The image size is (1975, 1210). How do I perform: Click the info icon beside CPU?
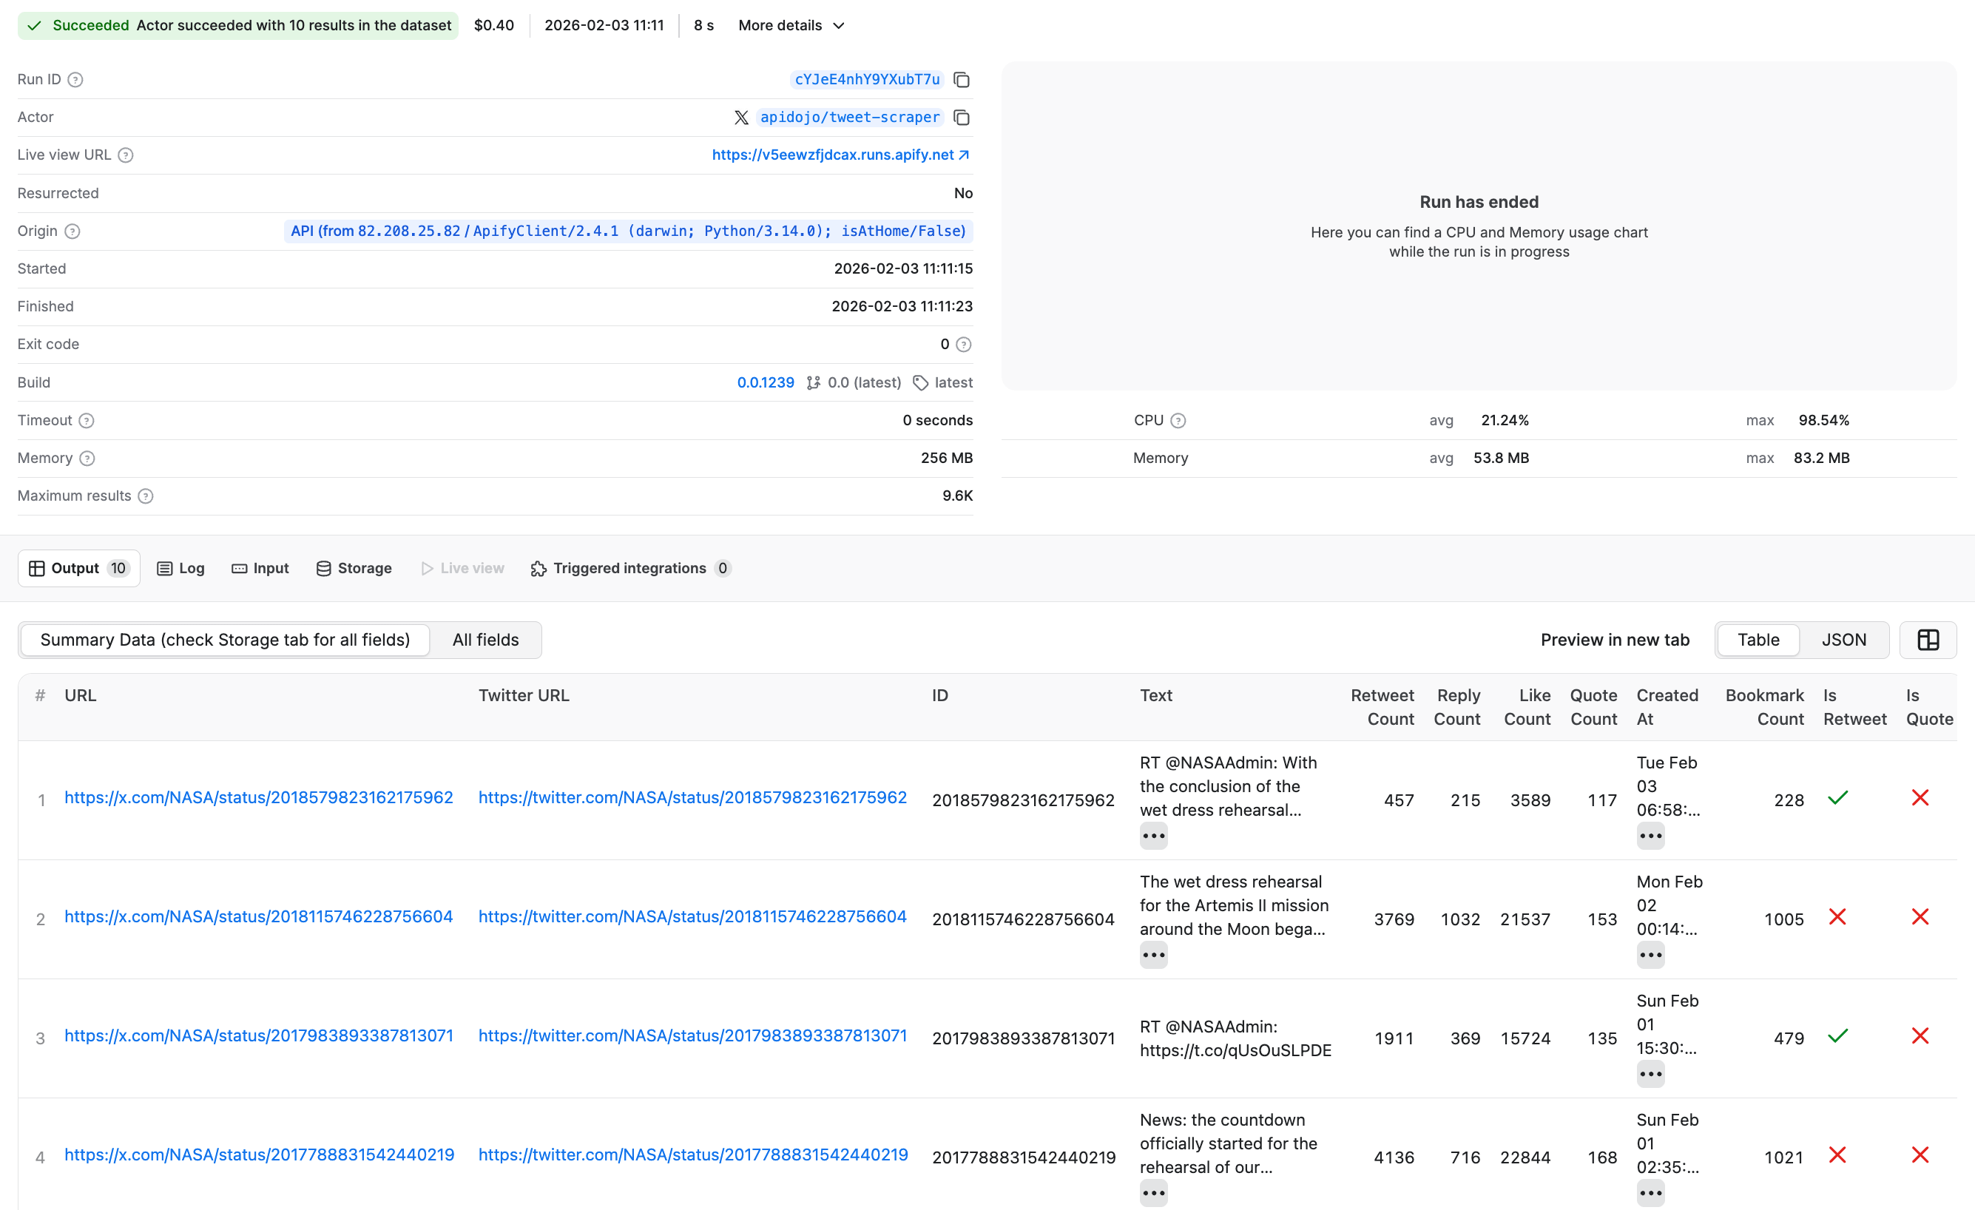(1178, 421)
